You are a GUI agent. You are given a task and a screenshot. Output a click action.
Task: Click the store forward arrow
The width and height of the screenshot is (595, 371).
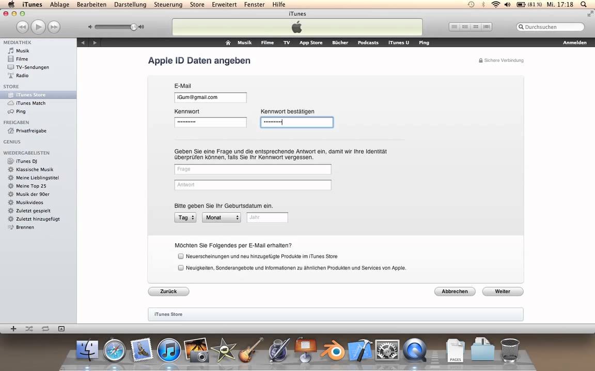[95, 43]
